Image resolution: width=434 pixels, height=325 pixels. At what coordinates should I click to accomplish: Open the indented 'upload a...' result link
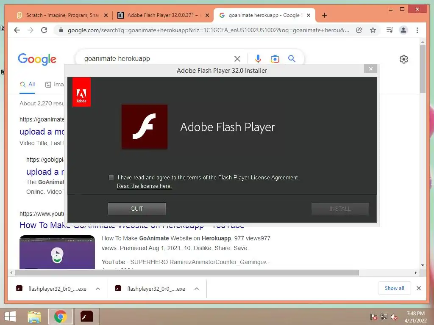pos(45,172)
